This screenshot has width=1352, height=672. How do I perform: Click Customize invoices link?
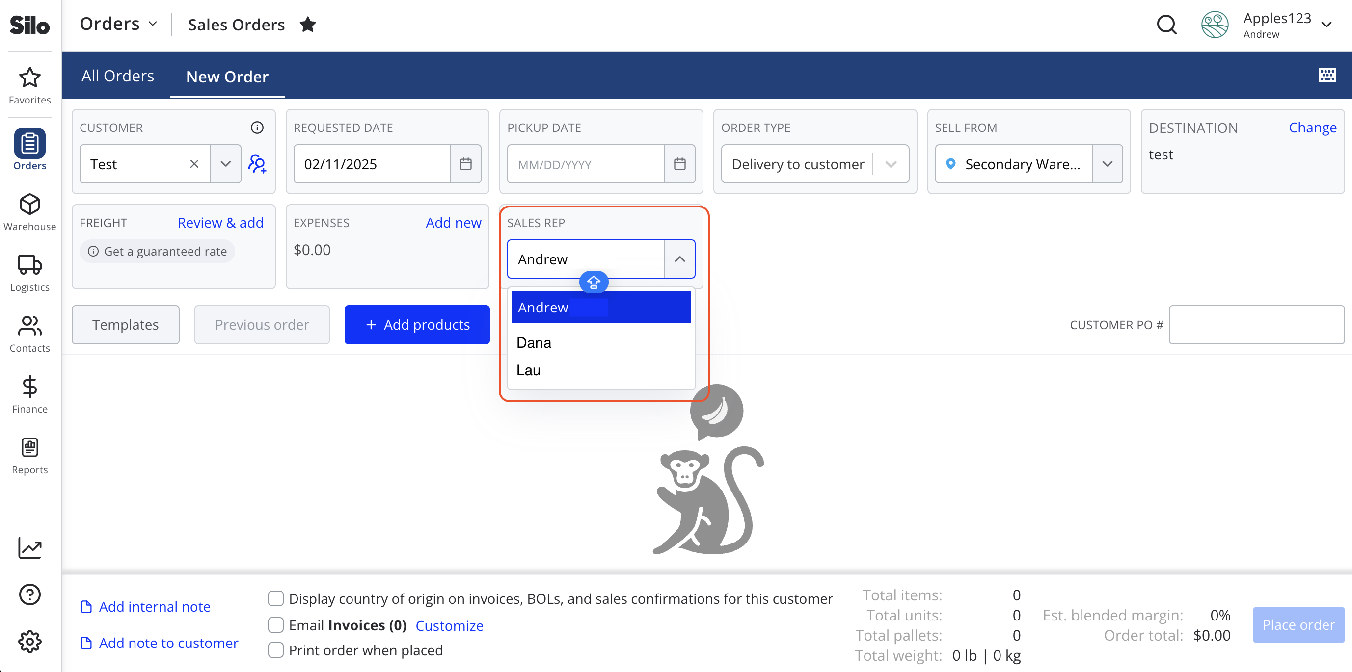449,625
